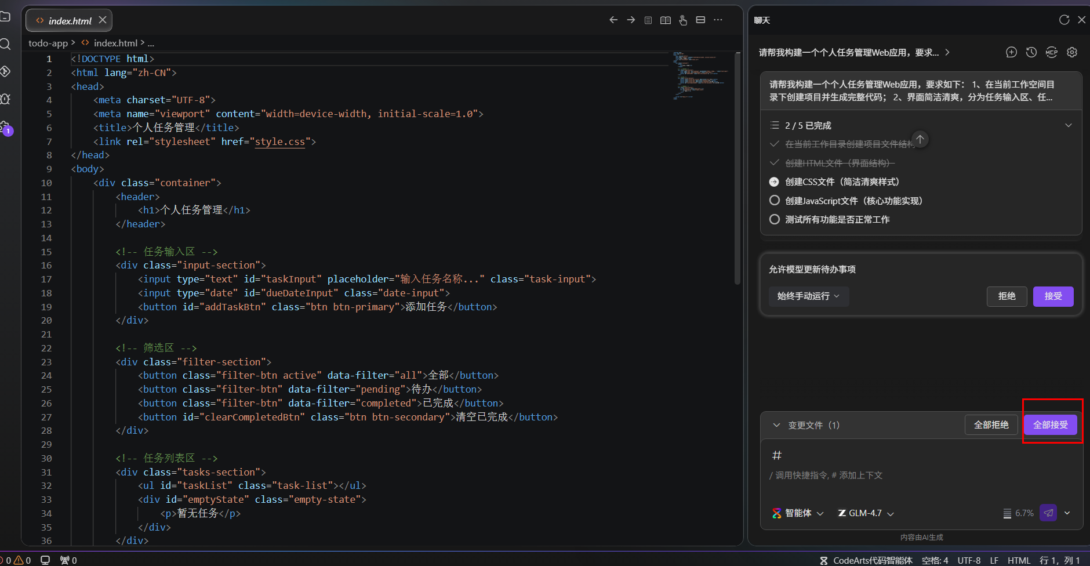Click the code minimap preview

point(700,75)
